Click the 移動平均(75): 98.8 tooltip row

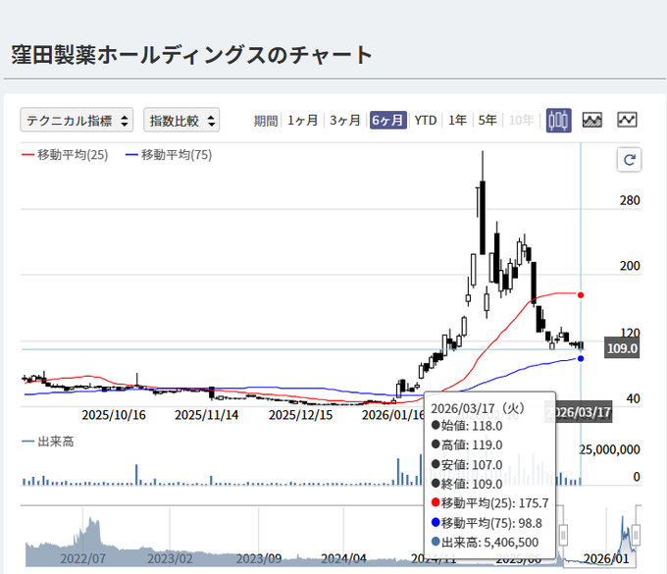(487, 523)
